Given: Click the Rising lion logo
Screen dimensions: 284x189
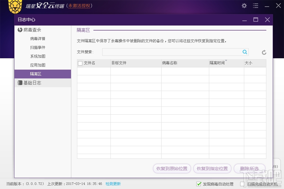Looking at the screenshot, I should tap(15, 6).
